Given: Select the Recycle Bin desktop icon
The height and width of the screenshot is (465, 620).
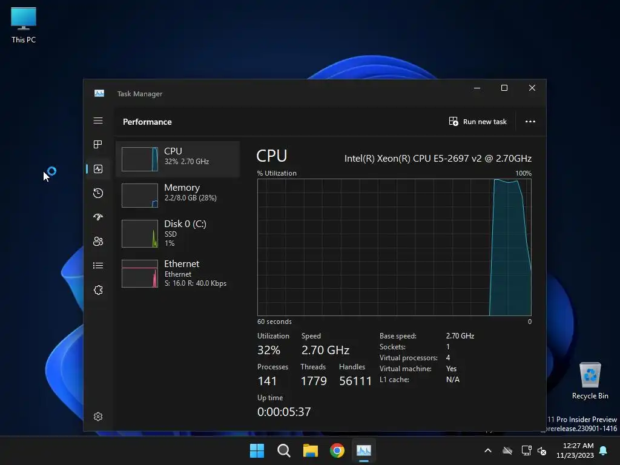Looking at the screenshot, I should (590, 381).
